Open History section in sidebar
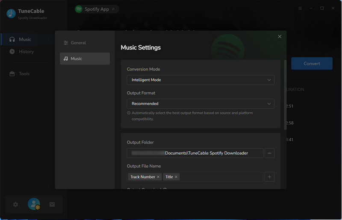The image size is (342, 220). [26, 52]
